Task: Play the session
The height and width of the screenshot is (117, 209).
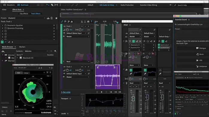Action: click(x=102, y=92)
